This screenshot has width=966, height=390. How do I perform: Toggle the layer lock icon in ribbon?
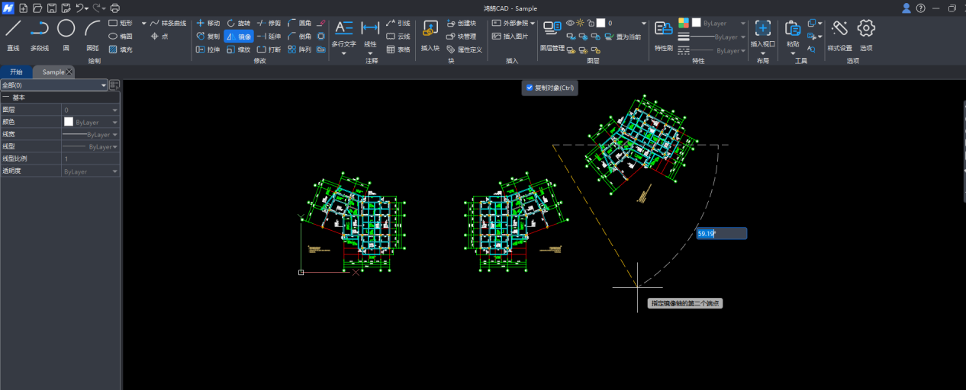(x=591, y=23)
